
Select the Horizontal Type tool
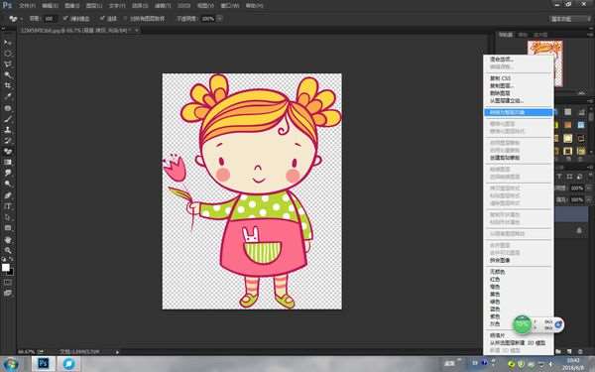(8, 206)
